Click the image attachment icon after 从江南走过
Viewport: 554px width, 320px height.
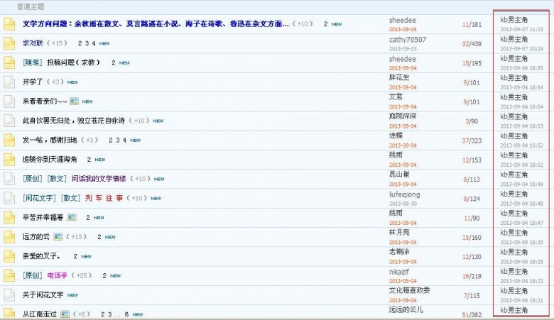click(x=65, y=314)
